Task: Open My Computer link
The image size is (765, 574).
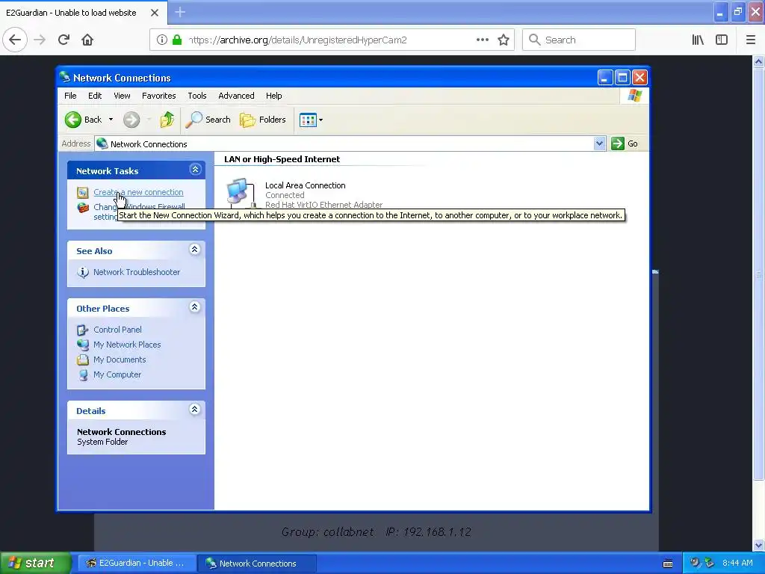Action: coord(117,374)
